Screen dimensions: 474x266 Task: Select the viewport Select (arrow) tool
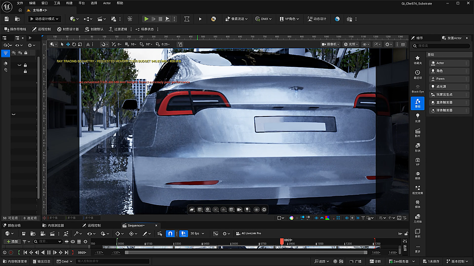tap(62, 44)
